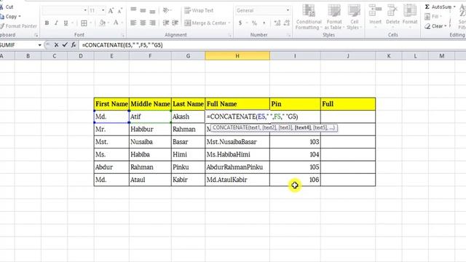Screen dimensions: 466x262
Task: Select the Format Painter tool
Action: tap(18, 26)
